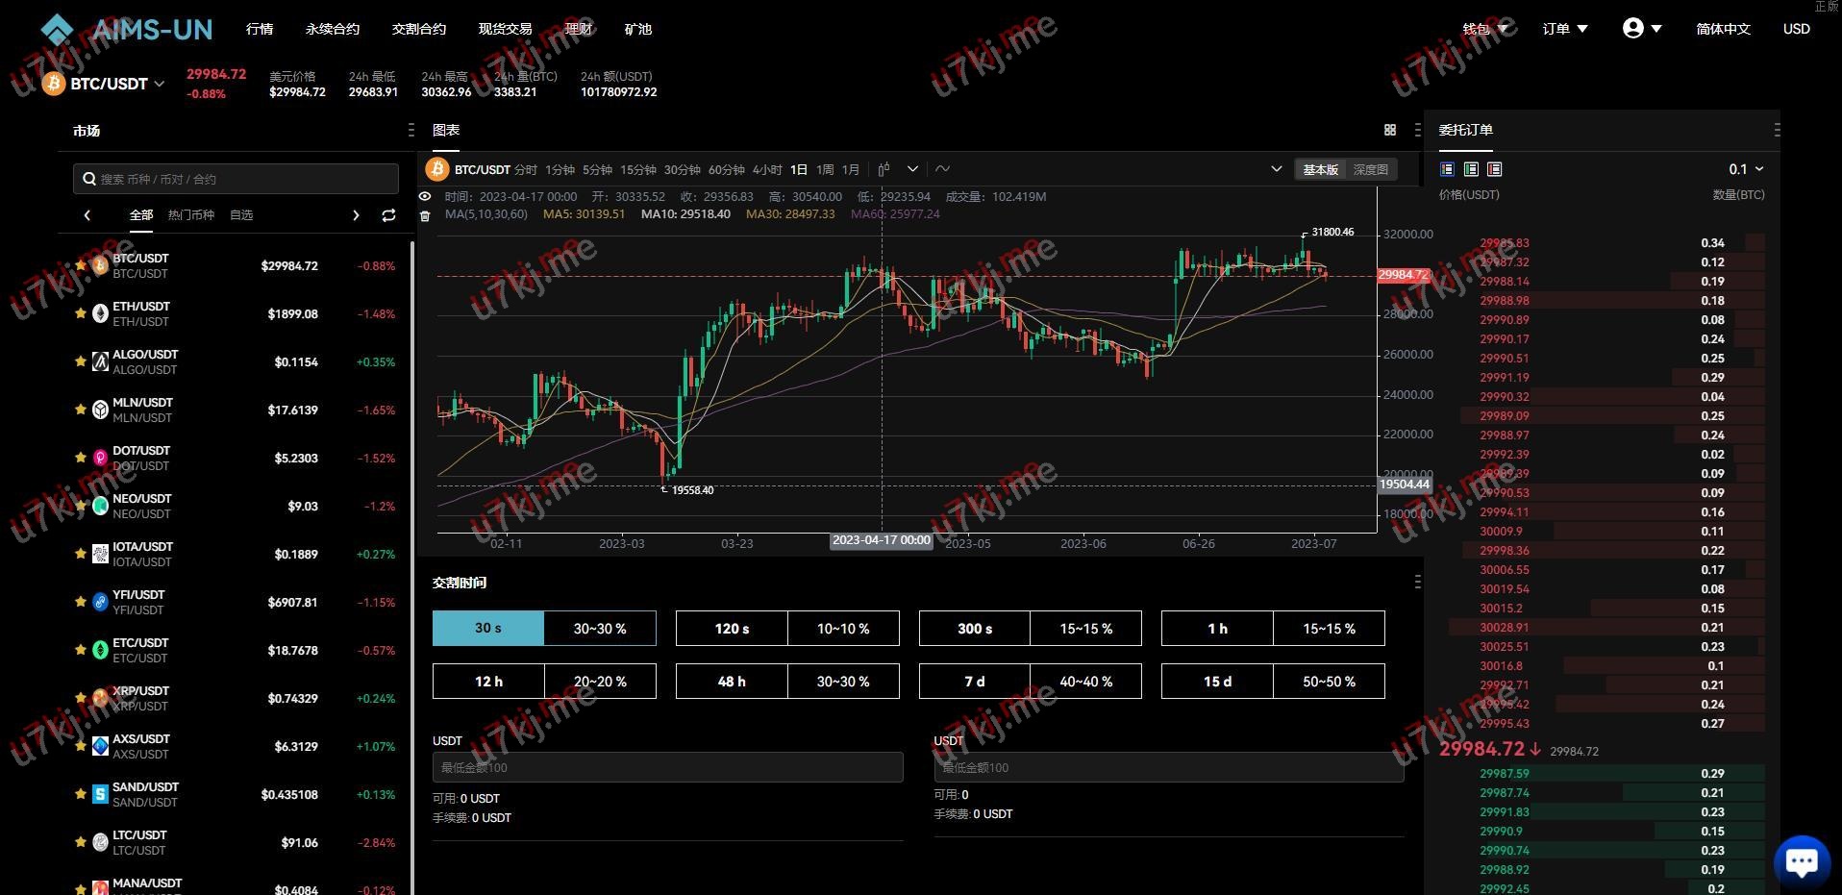1842x895 pixels.
Task: Click the market search input field
Action: tap(236, 179)
